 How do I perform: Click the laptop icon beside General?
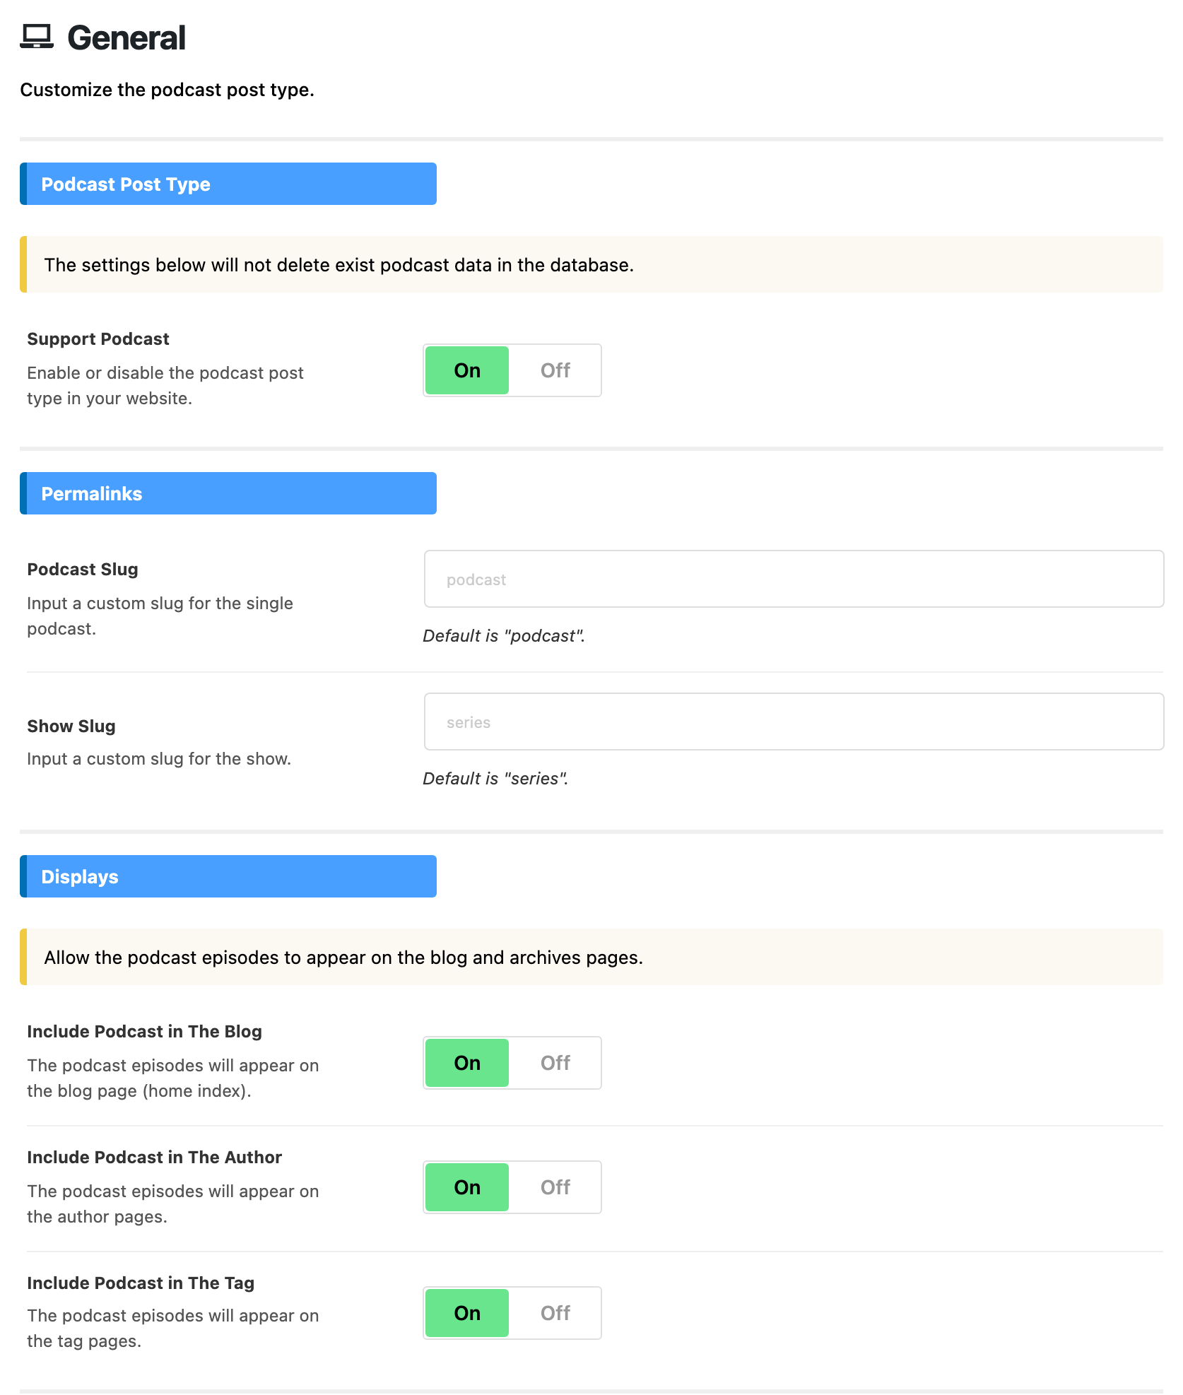37,37
